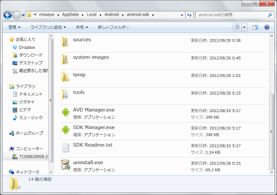Select the masaya breadcrumb segment
Viewport: 277px width, 195px height.
click(x=47, y=15)
